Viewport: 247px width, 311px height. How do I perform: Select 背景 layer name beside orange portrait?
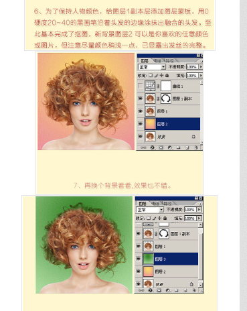pyautogui.click(x=161, y=137)
